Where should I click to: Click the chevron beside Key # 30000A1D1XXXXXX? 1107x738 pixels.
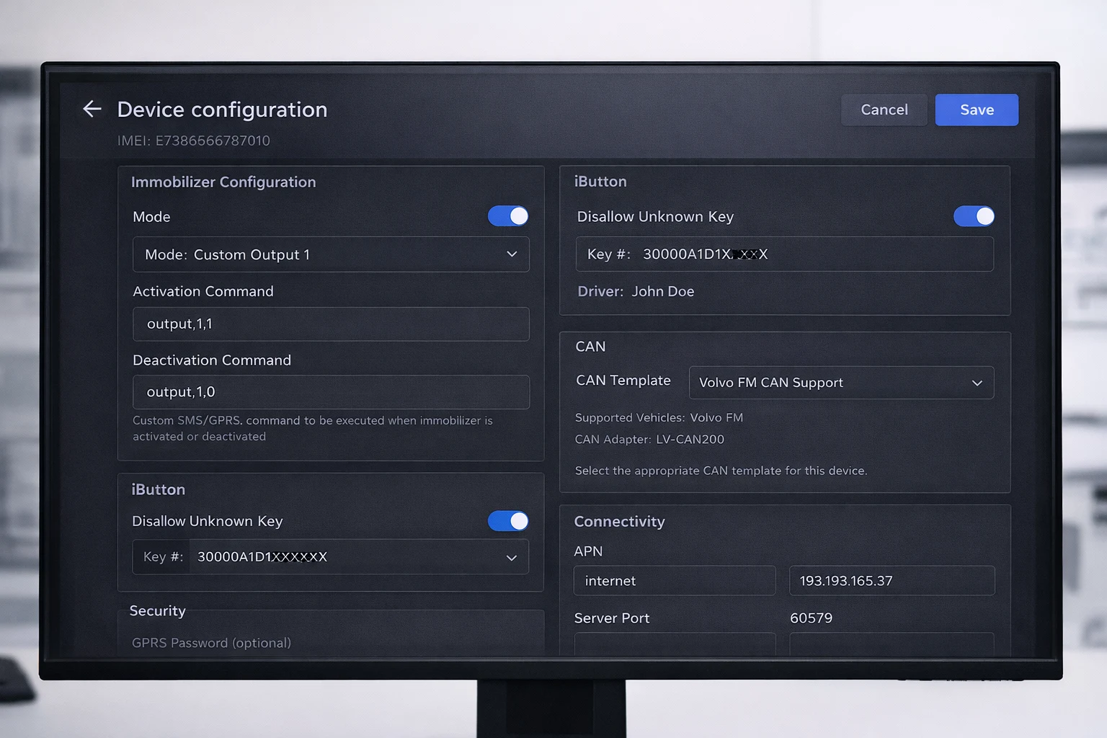point(511,558)
